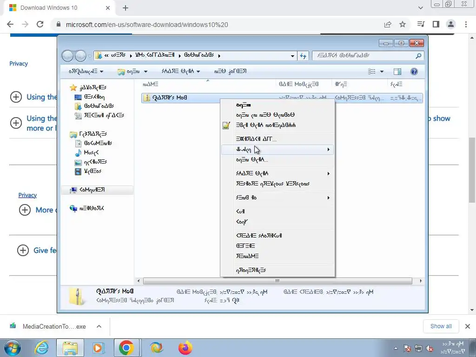Image resolution: width=476 pixels, height=357 pixels.
Task: Click the lock icon beside the URL
Action: click(x=59, y=25)
